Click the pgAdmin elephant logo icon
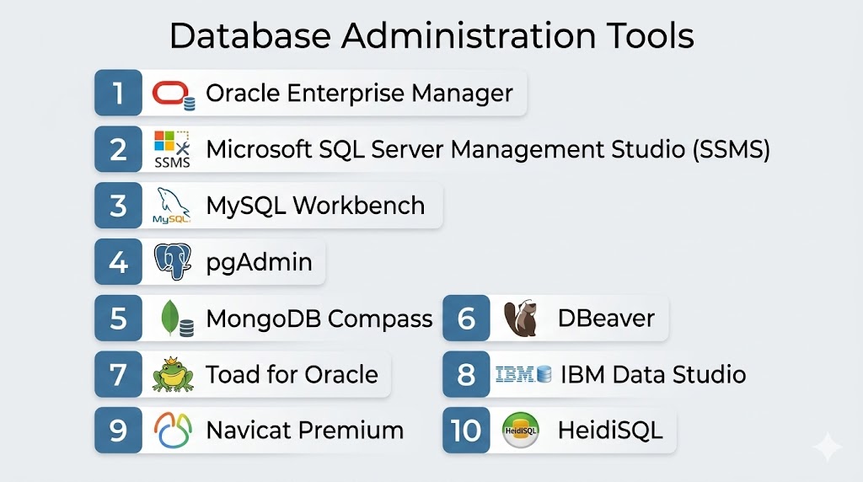Viewport: 863px width, 482px height. [173, 262]
